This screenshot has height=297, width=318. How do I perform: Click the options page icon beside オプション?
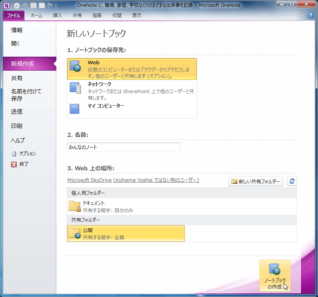click(14, 154)
